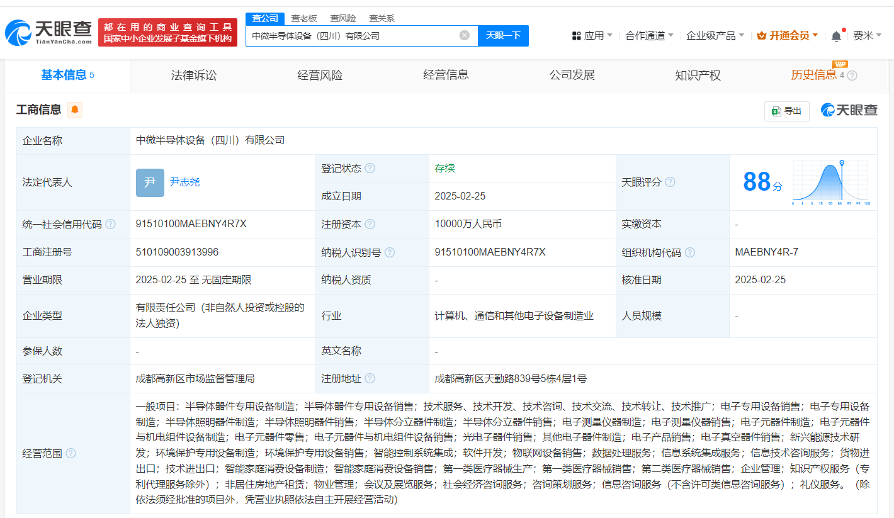Screen dimensions: 894x518
Task: Clear the search box with X icon
Action: click(x=465, y=36)
